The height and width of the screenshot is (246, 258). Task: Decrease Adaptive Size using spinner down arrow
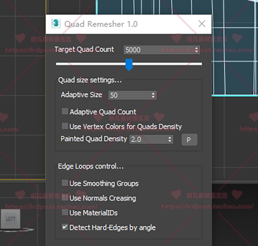pyautogui.click(x=153, y=97)
